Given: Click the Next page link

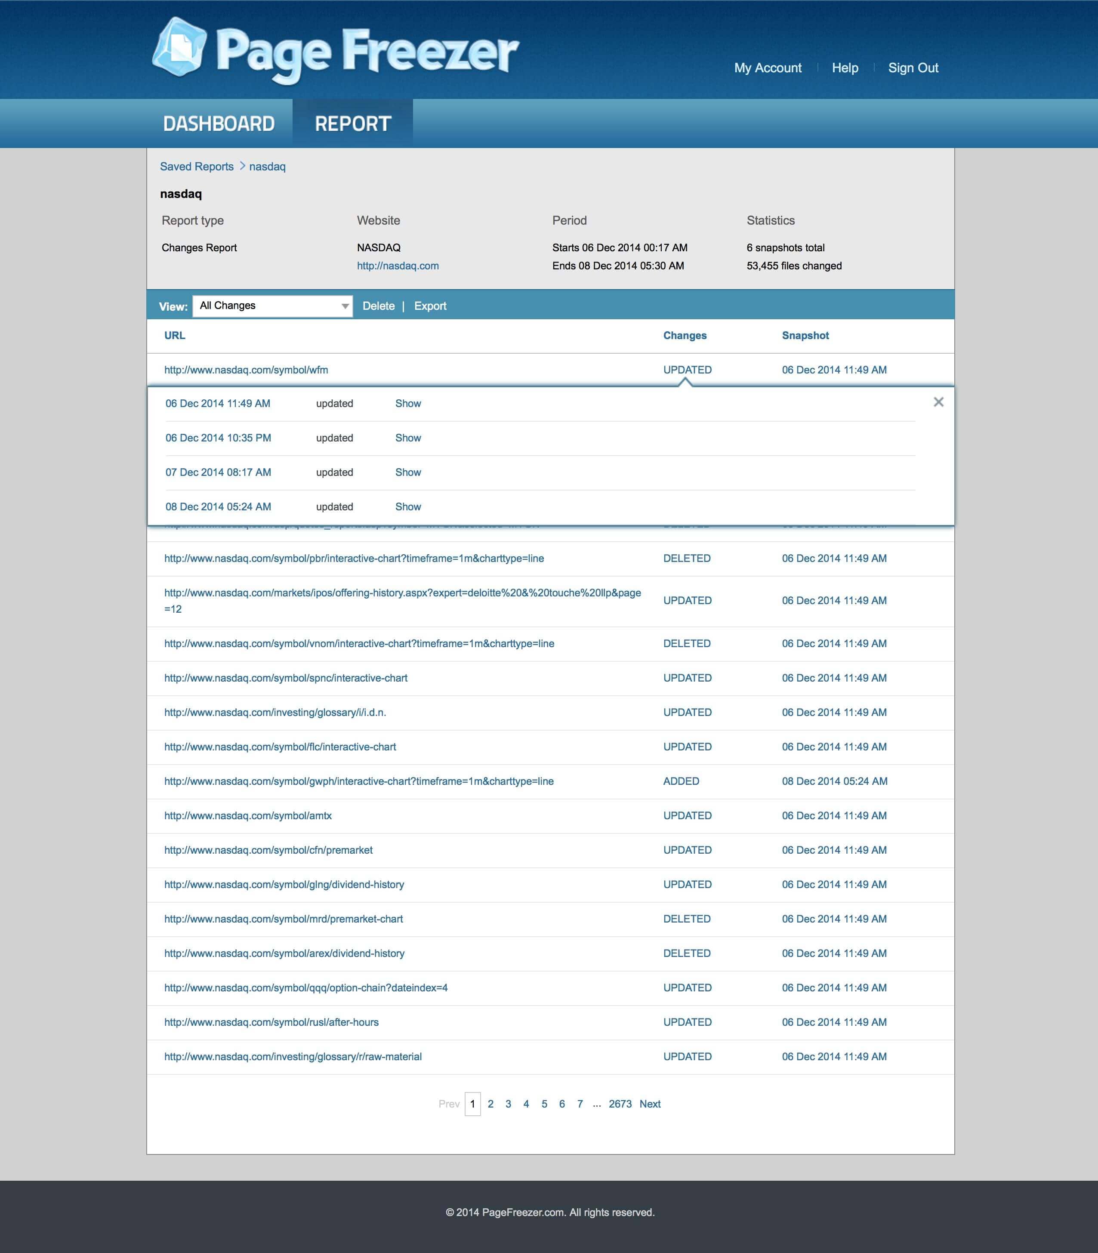Looking at the screenshot, I should tap(650, 1104).
